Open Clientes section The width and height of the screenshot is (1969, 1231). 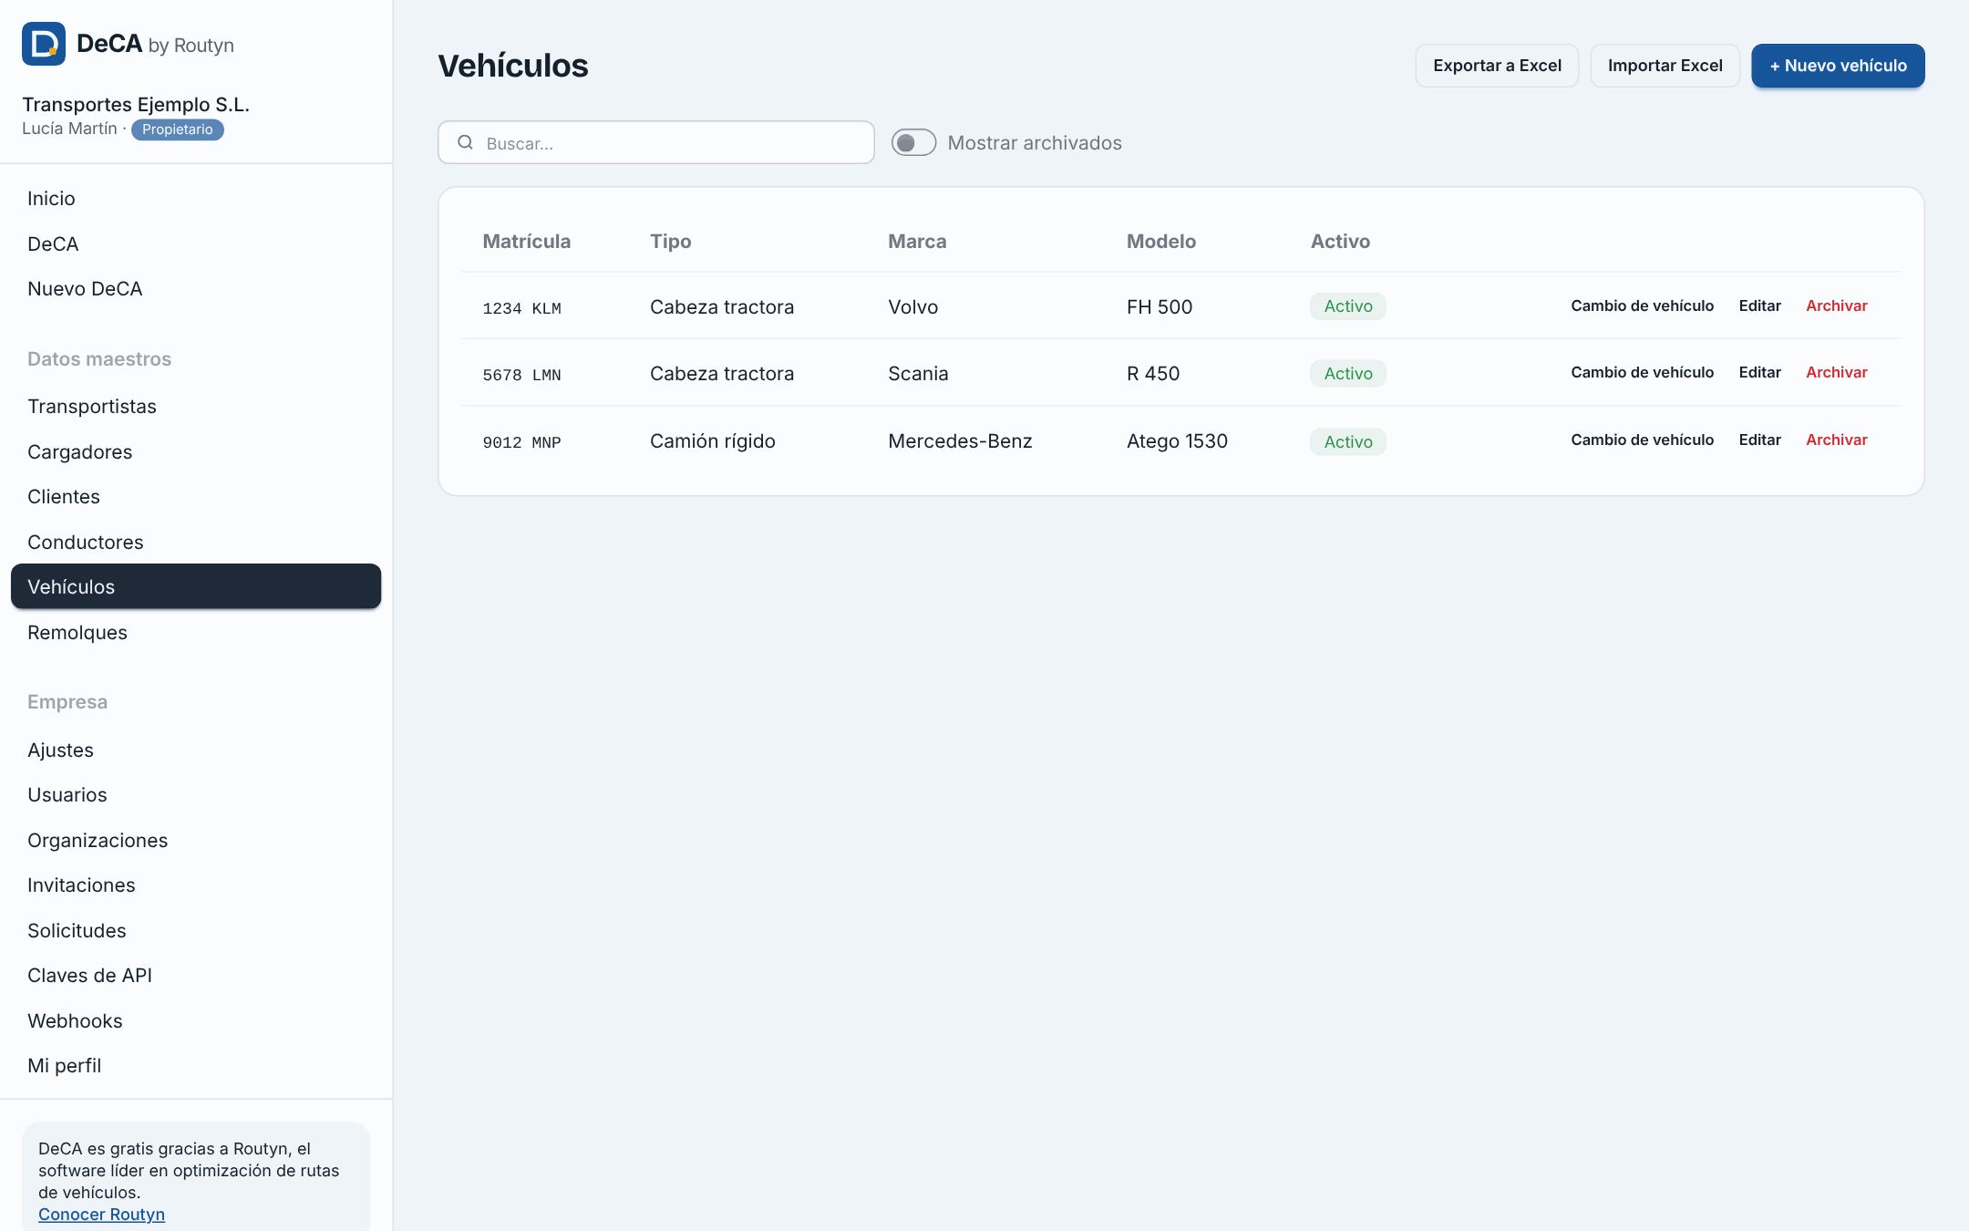point(196,497)
